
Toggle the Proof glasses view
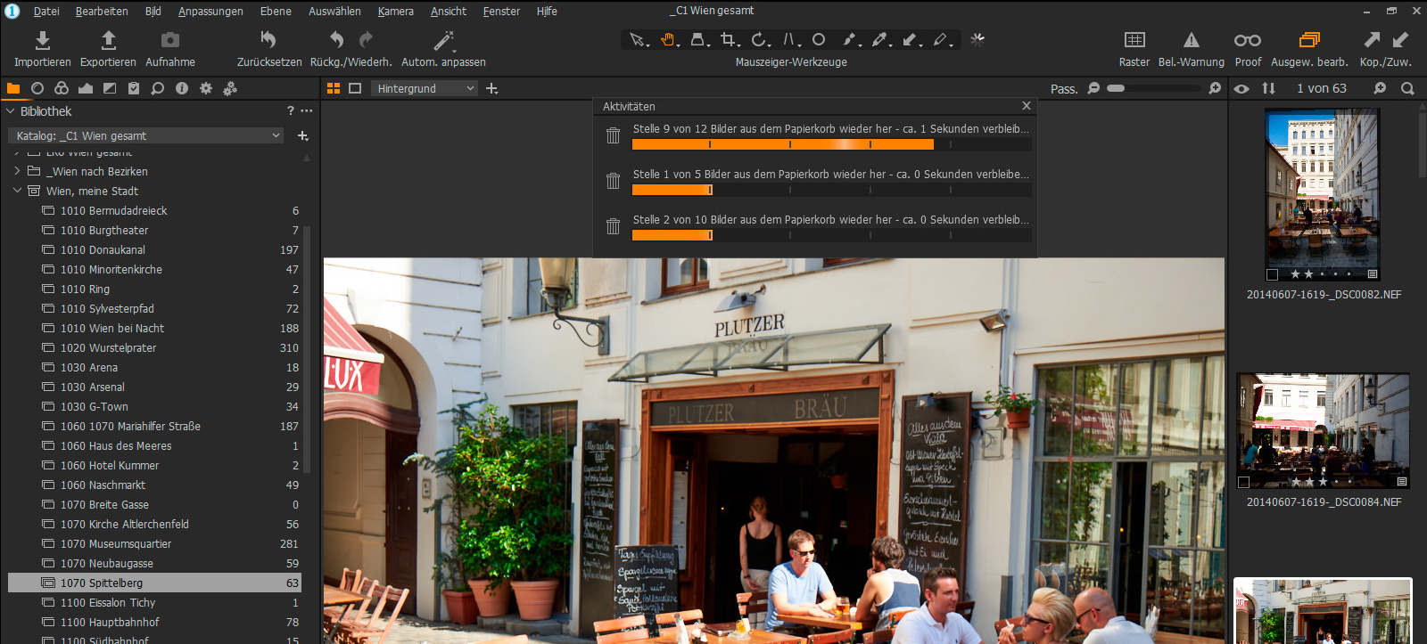click(1248, 39)
